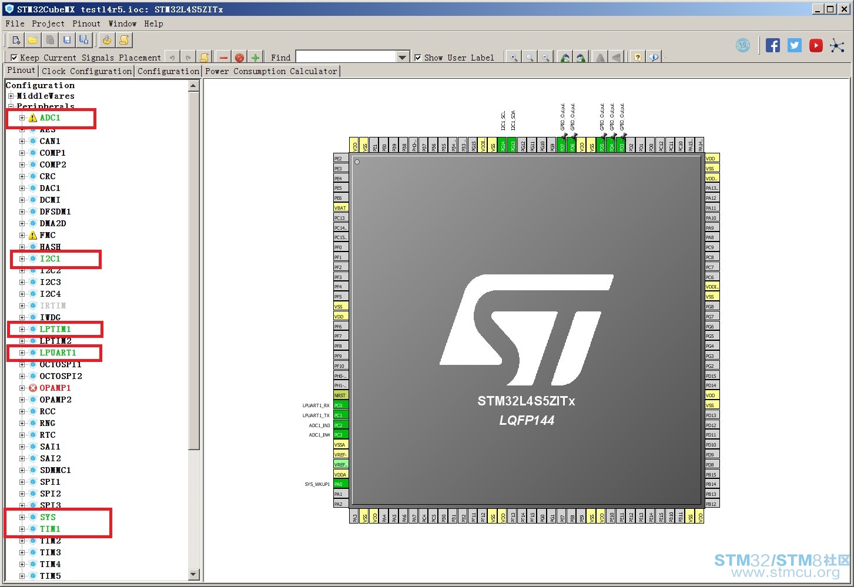Select the TIM4 peripheral in the tree
This screenshot has width=854, height=587.
50,564
